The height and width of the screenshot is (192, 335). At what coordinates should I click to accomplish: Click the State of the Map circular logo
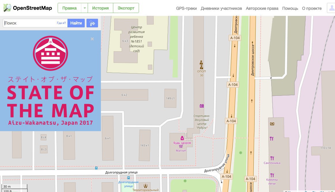[x=50, y=53]
